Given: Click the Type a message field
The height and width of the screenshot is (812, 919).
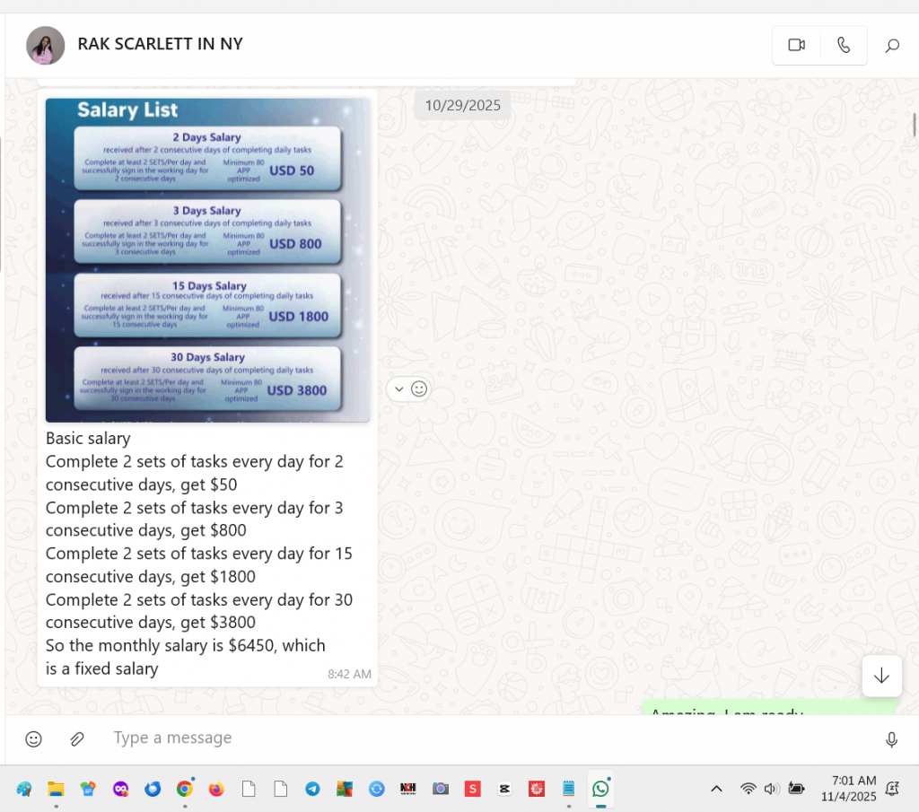Looking at the screenshot, I should 449,738.
